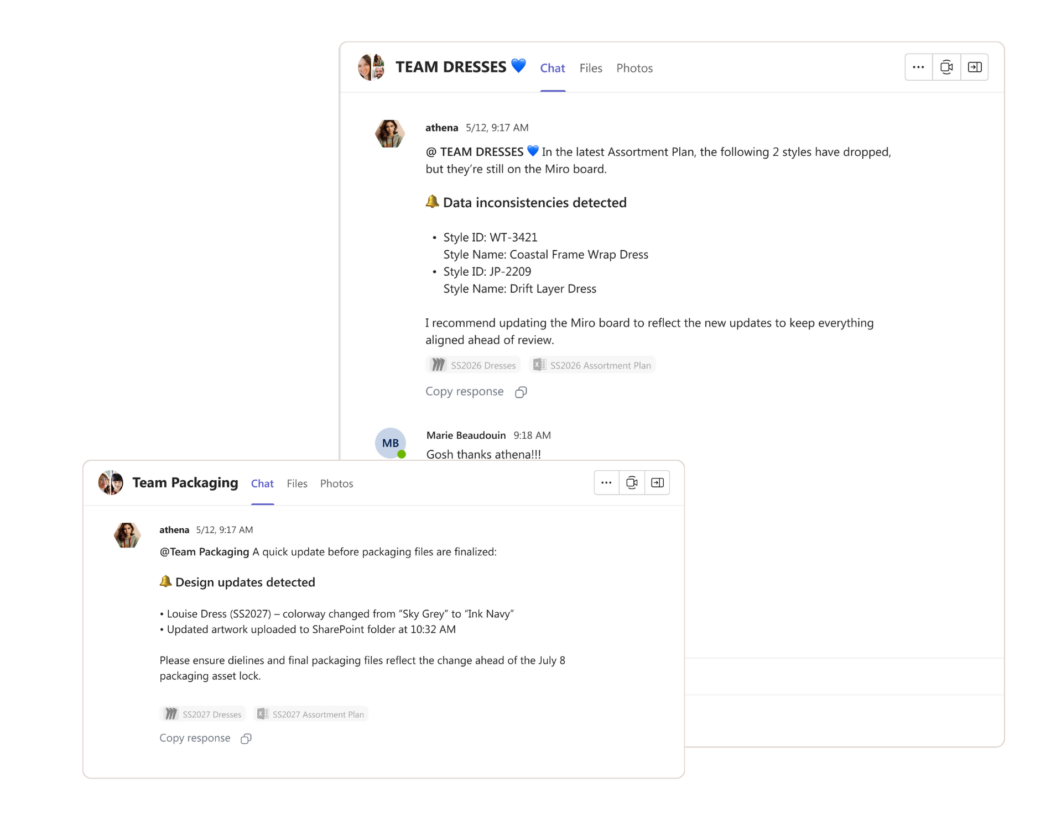Click copy icon next to Copy response in TEAM DRESSES

coord(521,392)
